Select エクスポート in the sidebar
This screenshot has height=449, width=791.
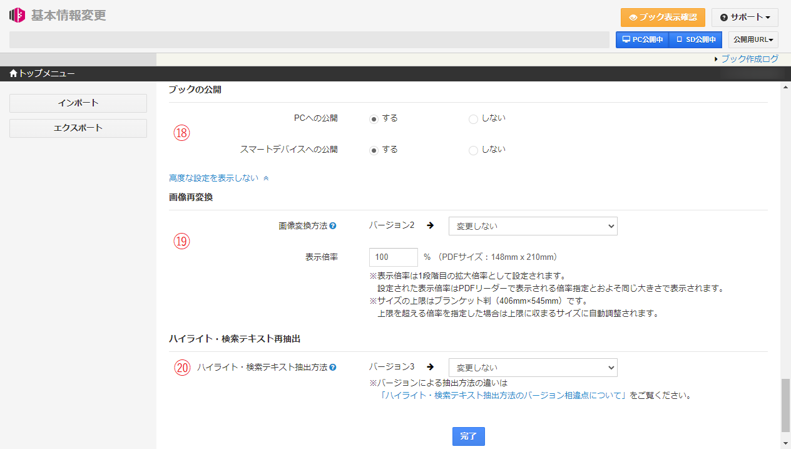78,128
